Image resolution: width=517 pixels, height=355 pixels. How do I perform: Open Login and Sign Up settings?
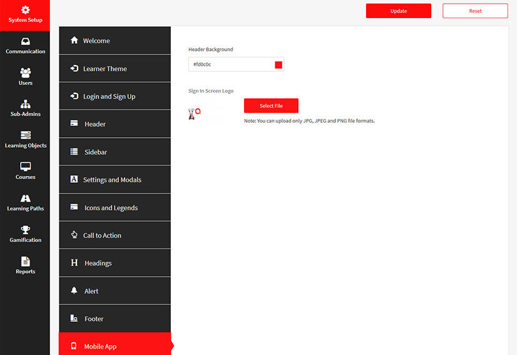(x=115, y=96)
